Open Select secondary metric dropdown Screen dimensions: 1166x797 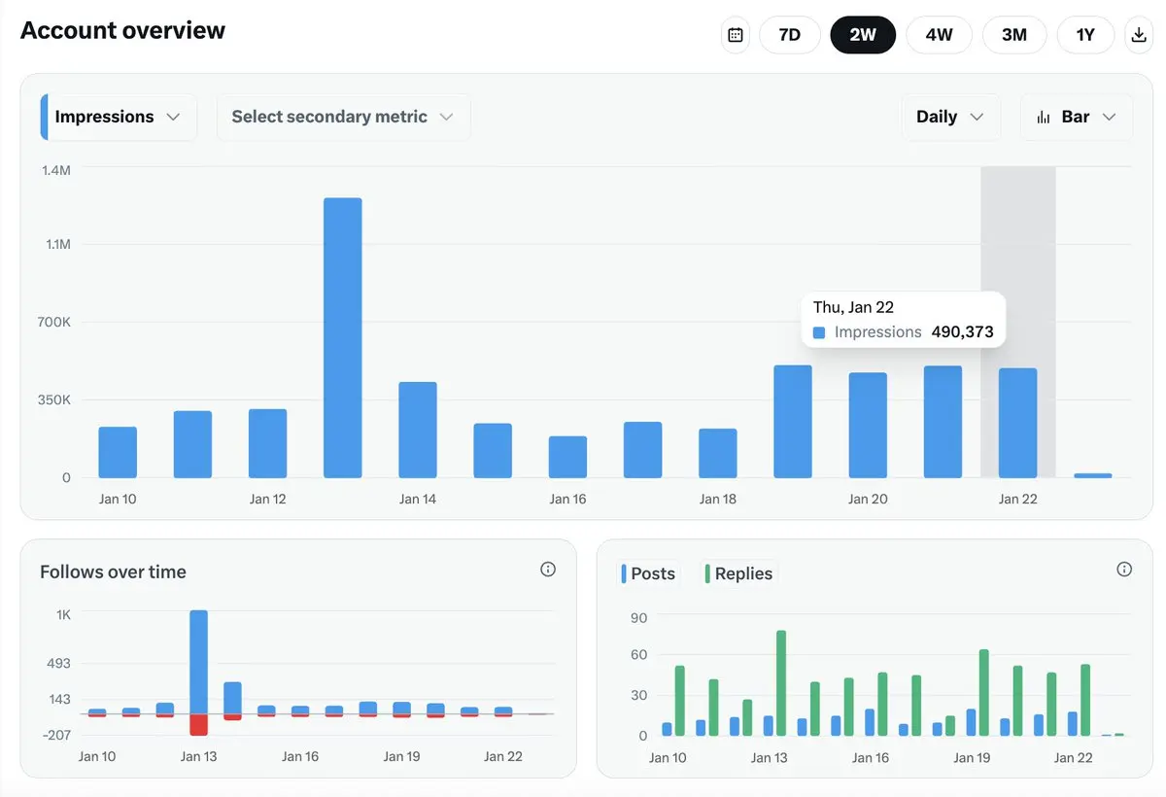[x=343, y=117]
